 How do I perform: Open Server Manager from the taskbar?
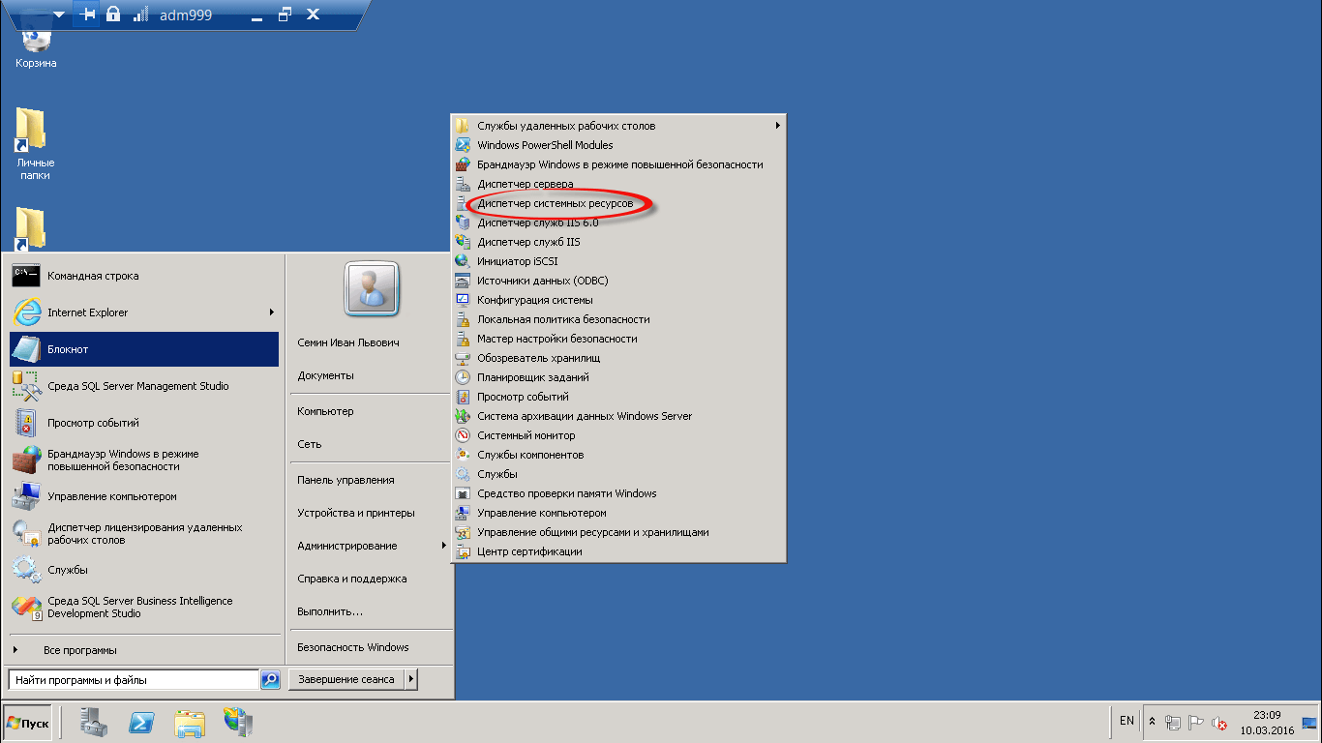[x=94, y=722]
